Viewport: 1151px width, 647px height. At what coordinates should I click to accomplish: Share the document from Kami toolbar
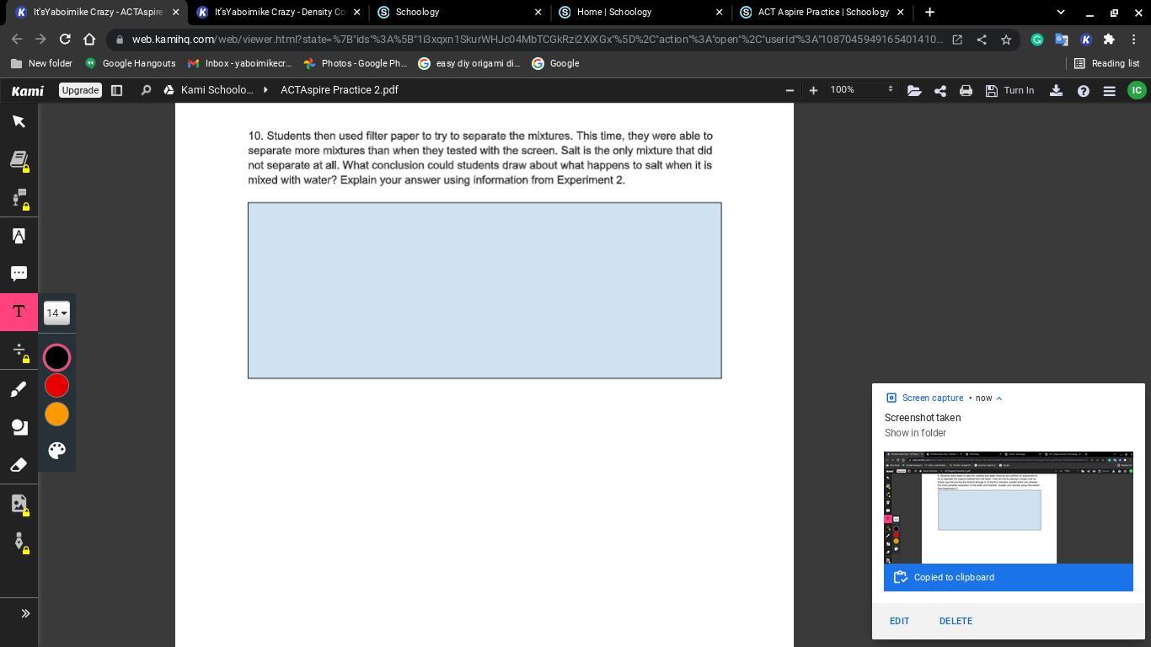pos(940,90)
